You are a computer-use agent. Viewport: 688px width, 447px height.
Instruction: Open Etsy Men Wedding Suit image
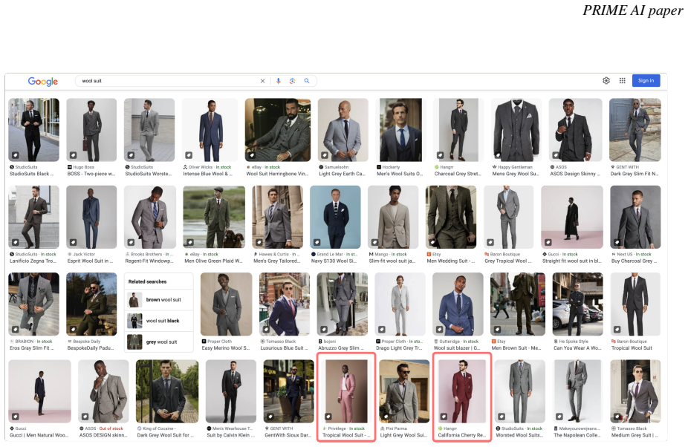tap(451, 217)
